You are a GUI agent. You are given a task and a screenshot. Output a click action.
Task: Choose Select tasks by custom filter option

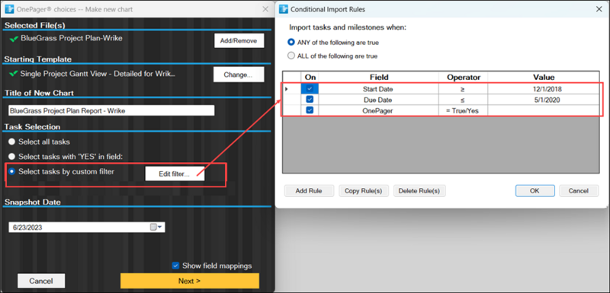pyautogui.click(x=12, y=171)
